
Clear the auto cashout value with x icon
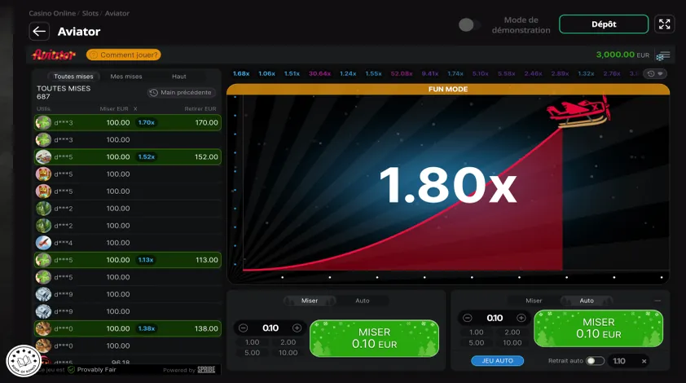pyautogui.click(x=644, y=361)
